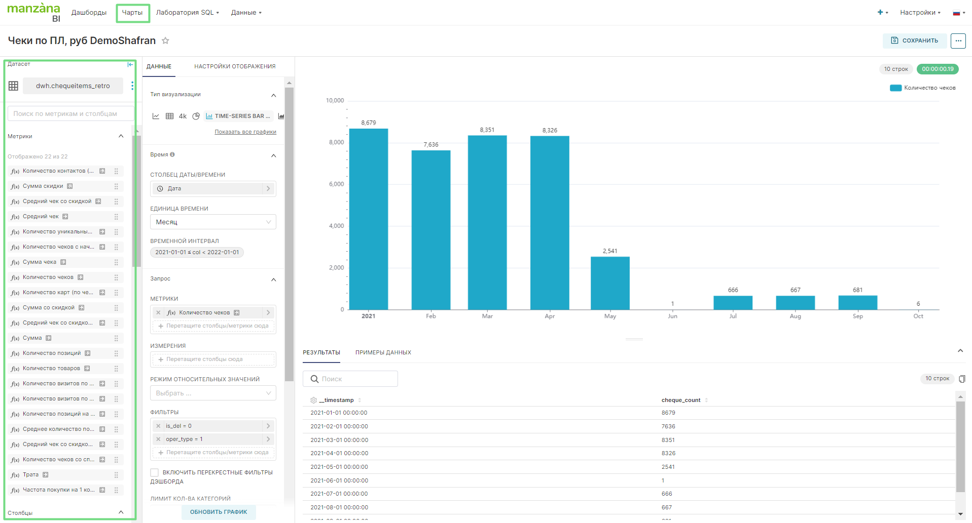Open the relative values mode dropdown
The height and width of the screenshot is (523, 972).
(x=213, y=393)
